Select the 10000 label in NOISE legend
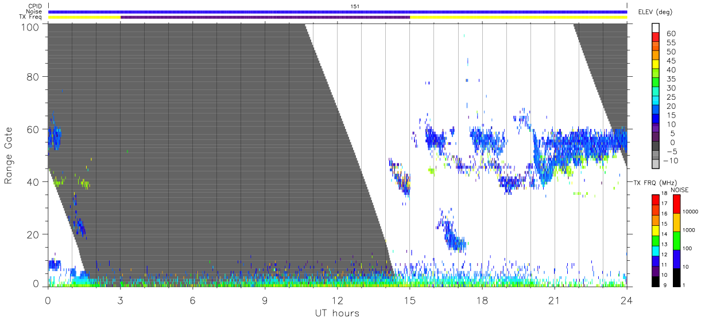705x325 pixels. [x=691, y=212]
